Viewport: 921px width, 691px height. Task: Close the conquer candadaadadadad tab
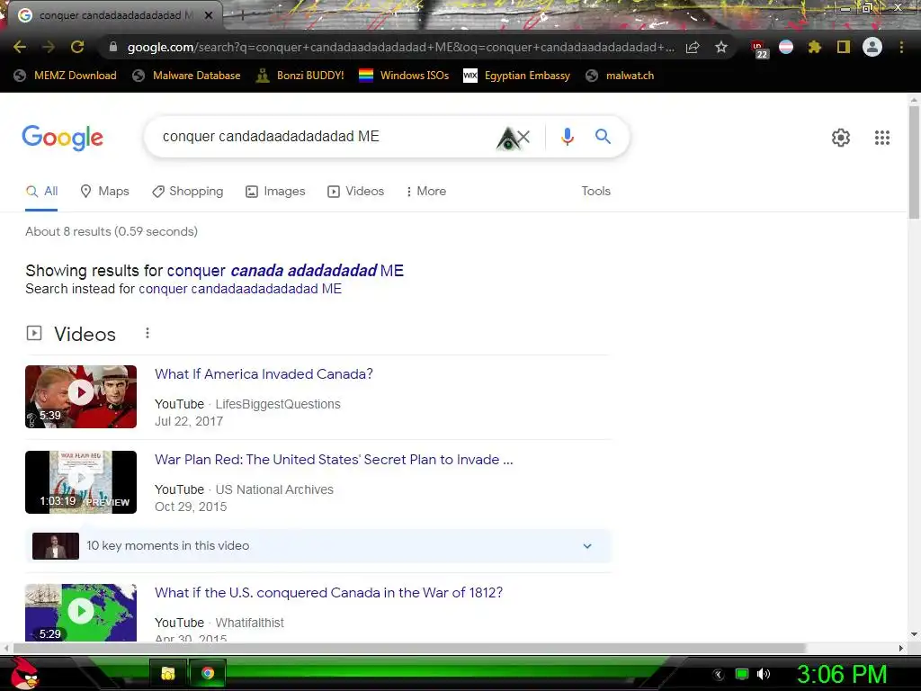click(209, 15)
